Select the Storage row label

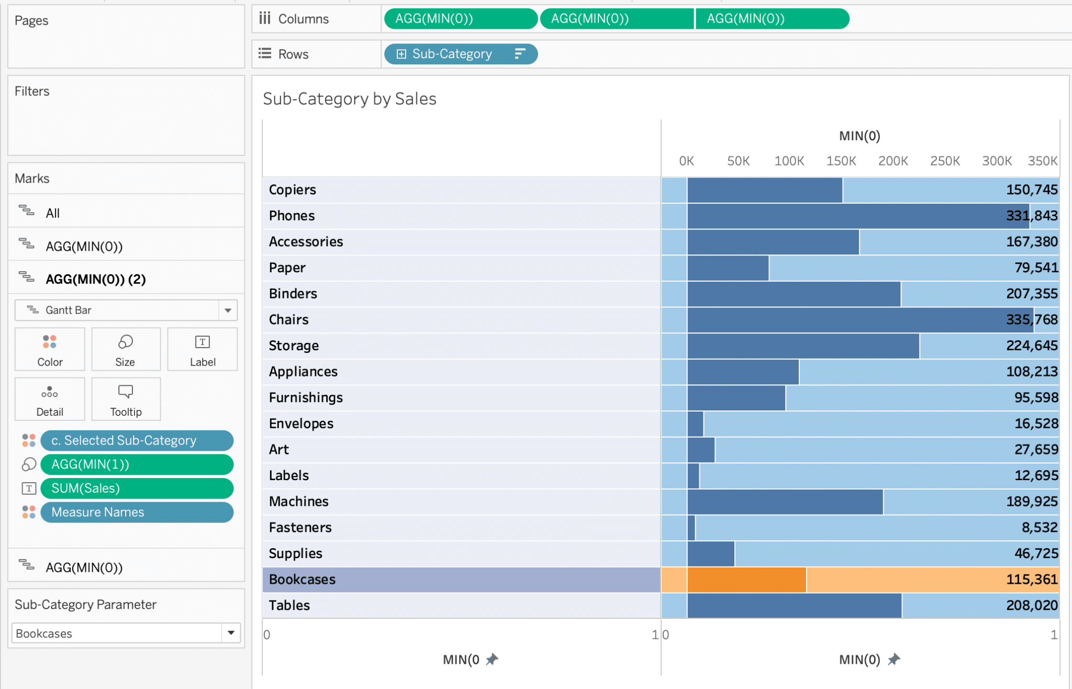294,346
